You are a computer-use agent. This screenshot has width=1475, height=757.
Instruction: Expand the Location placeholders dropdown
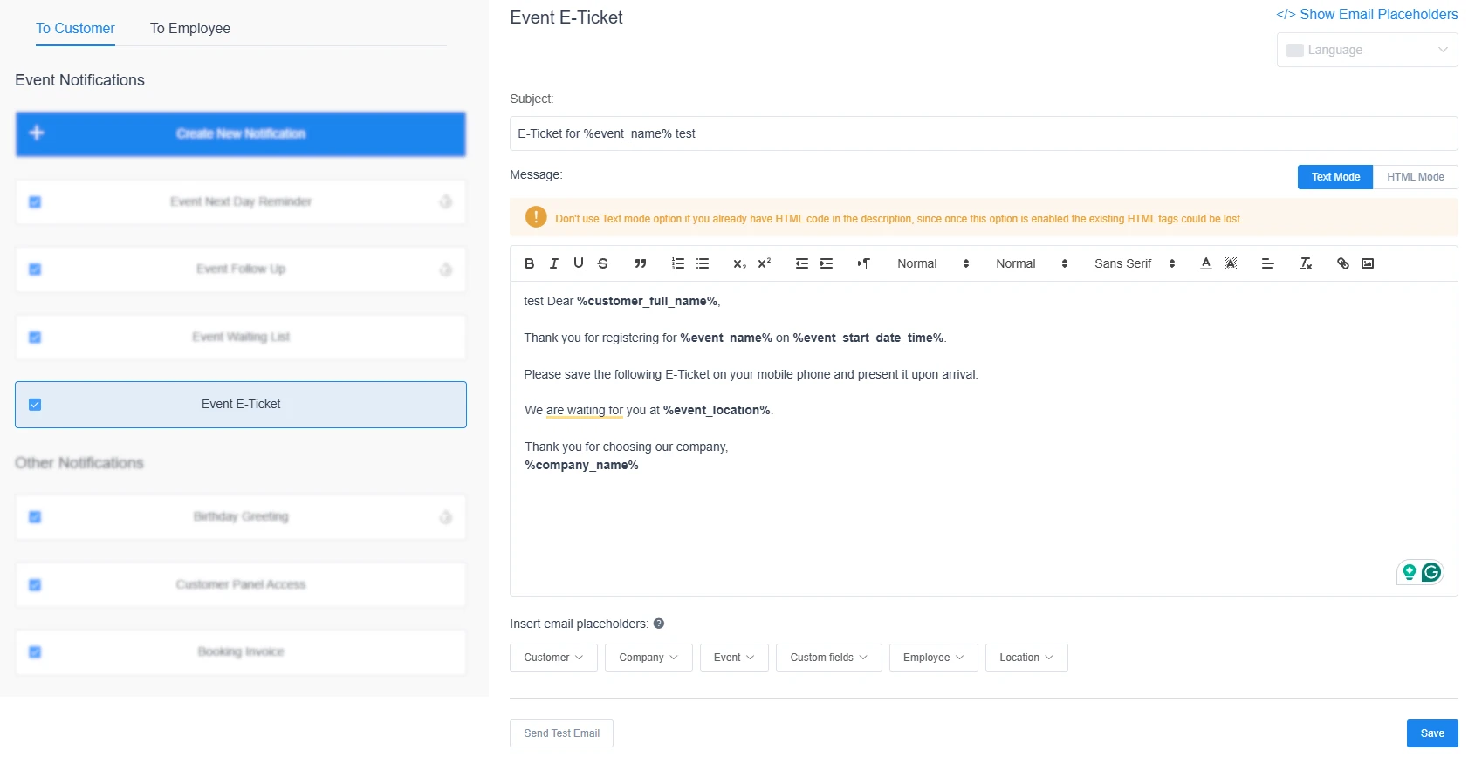pos(1026,658)
